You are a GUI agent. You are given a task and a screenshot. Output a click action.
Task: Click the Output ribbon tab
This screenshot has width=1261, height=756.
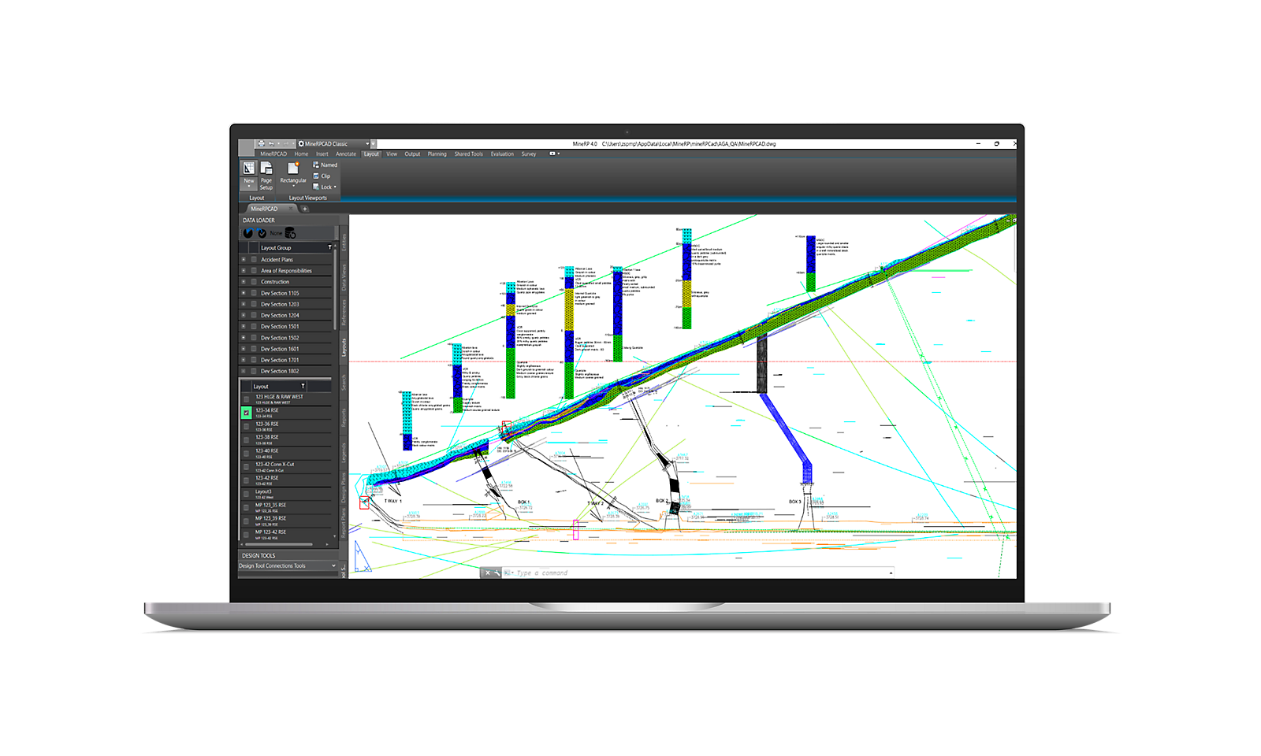point(412,154)
